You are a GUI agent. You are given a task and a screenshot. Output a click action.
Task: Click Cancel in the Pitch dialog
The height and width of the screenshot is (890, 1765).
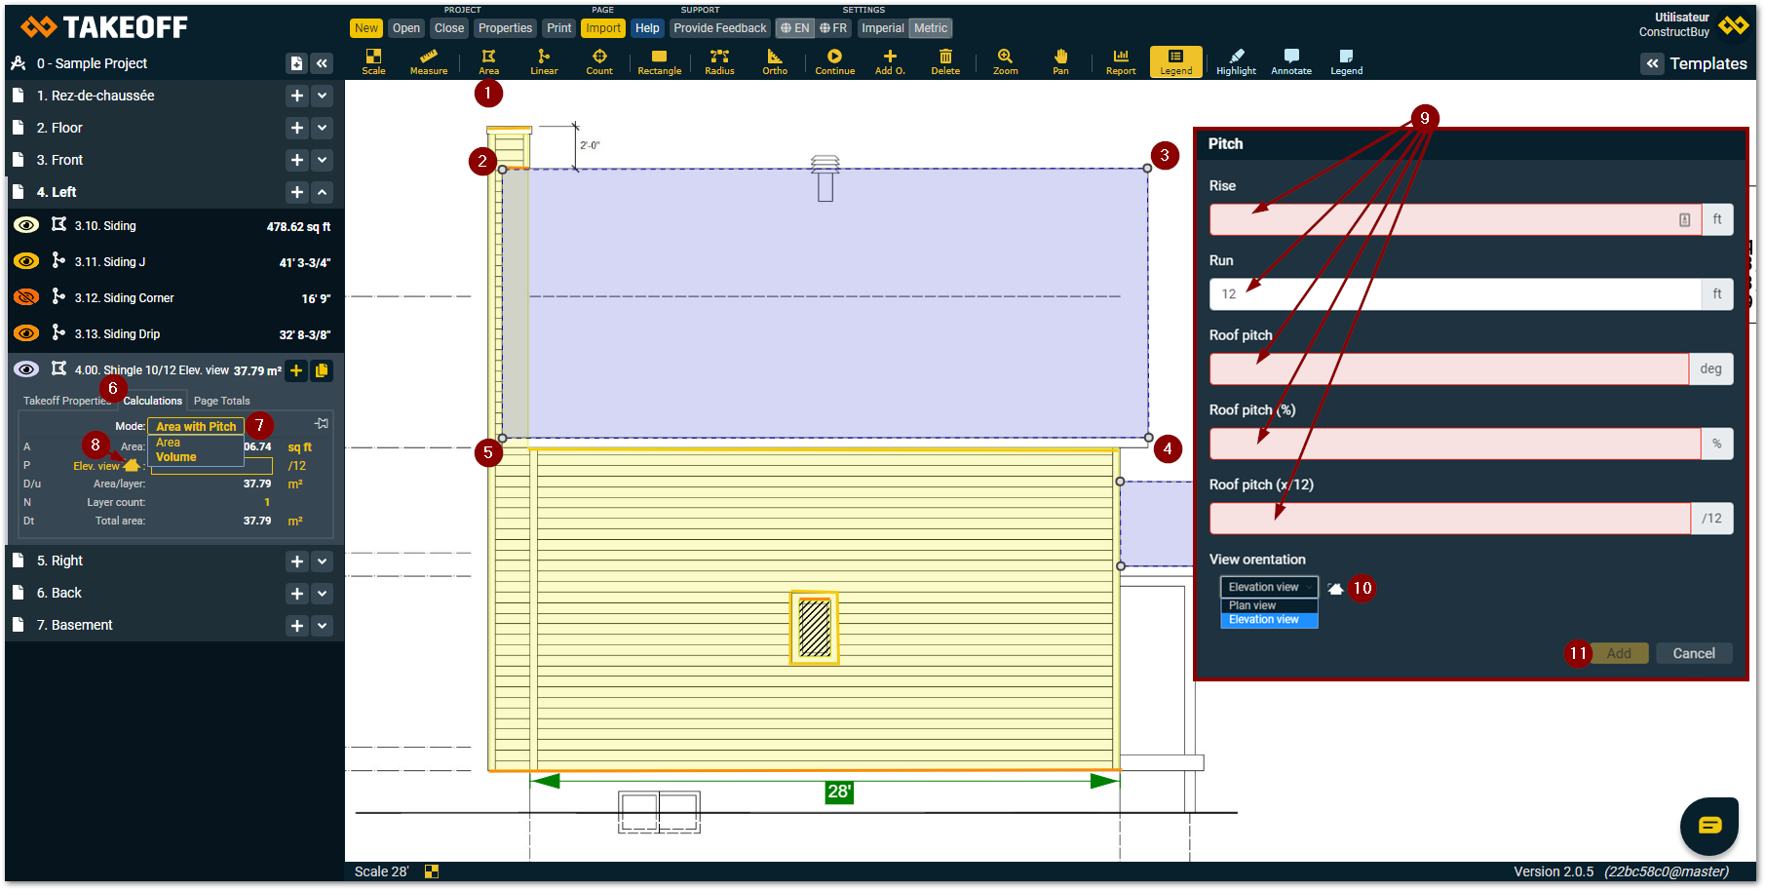click(x=1693, y=653)
